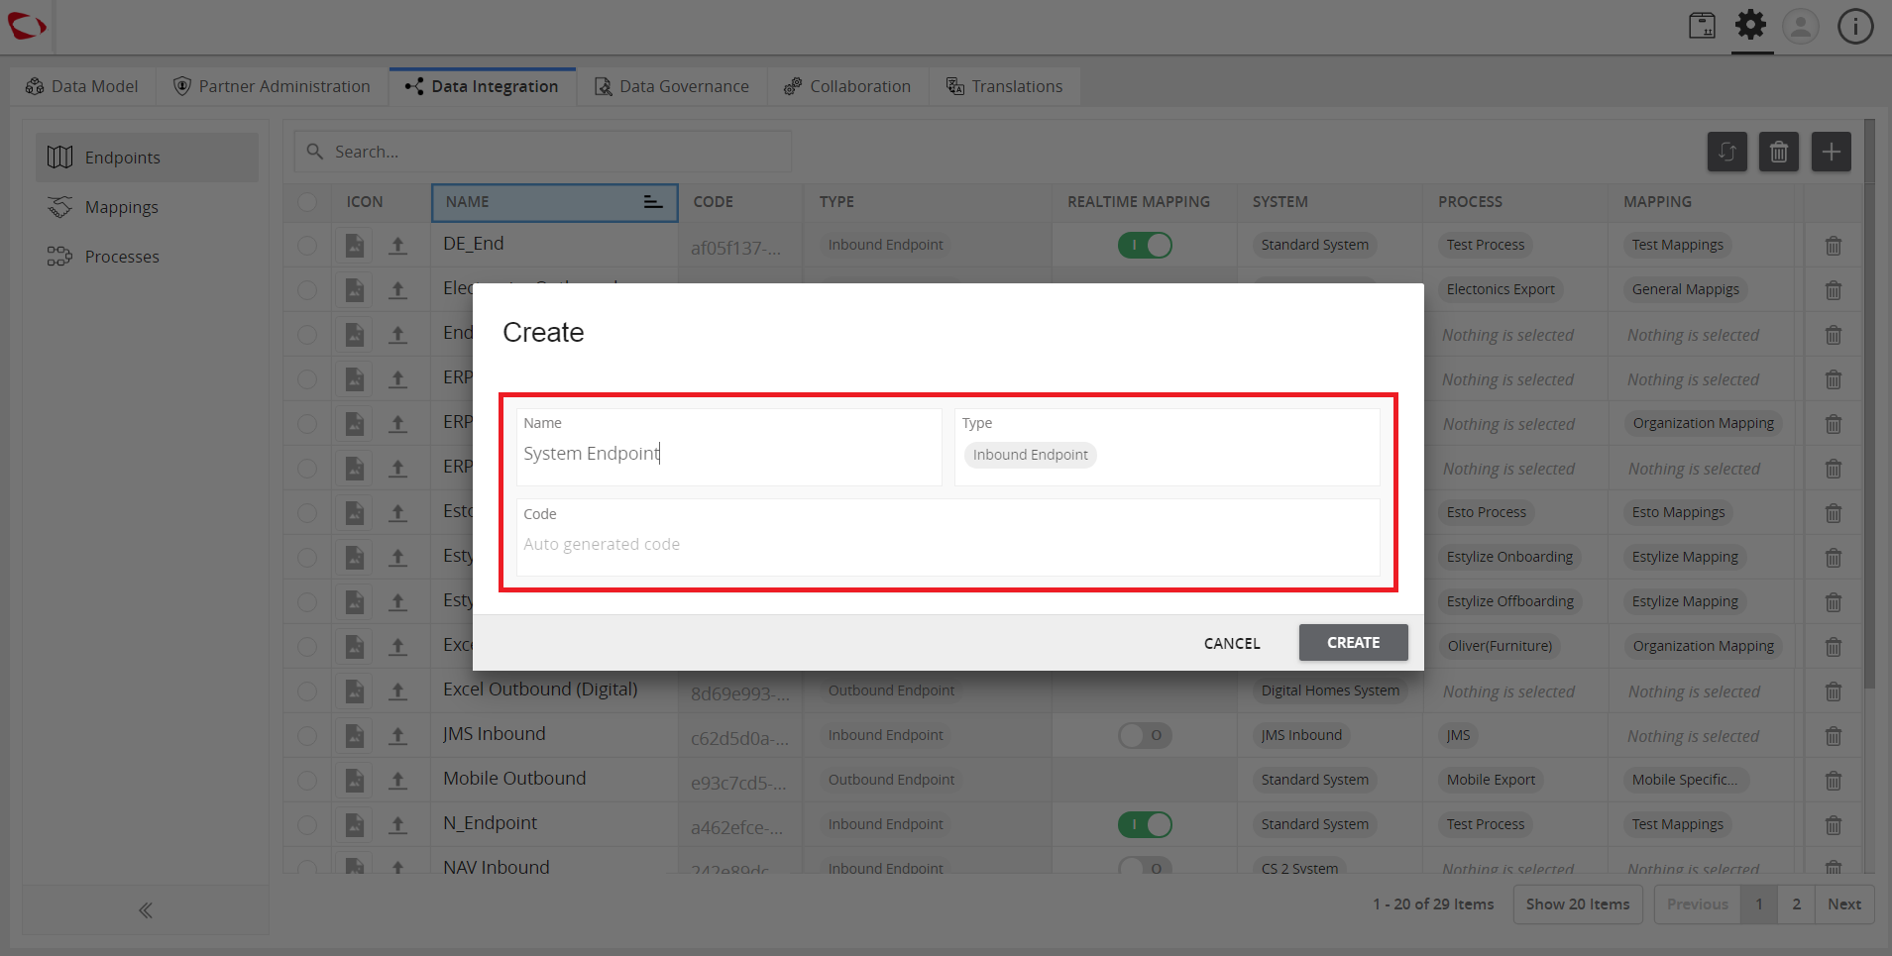The width and height of the screenshot is (1892, 956).
Task: Go to page 2
Action: tap(1797, 904)
